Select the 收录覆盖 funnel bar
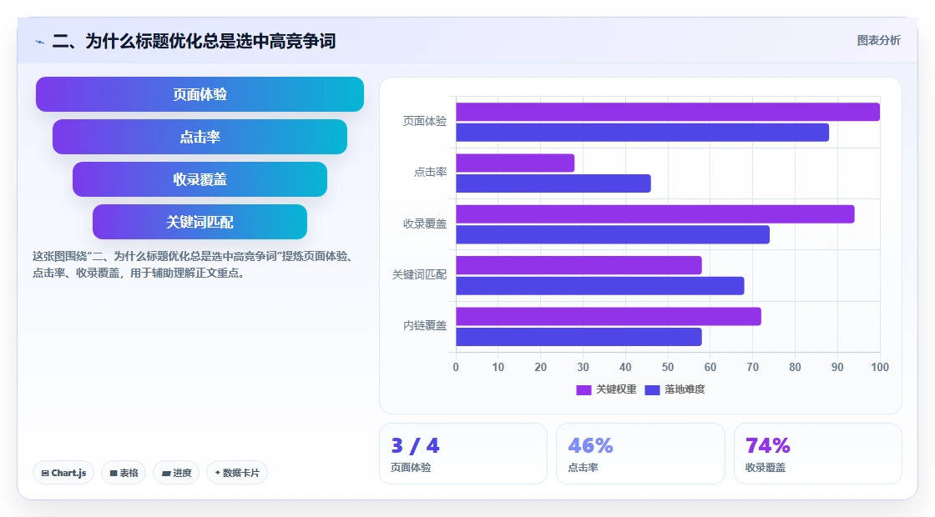Image resolution: width=935 pixels, height=517 pixels. (200, 179)
